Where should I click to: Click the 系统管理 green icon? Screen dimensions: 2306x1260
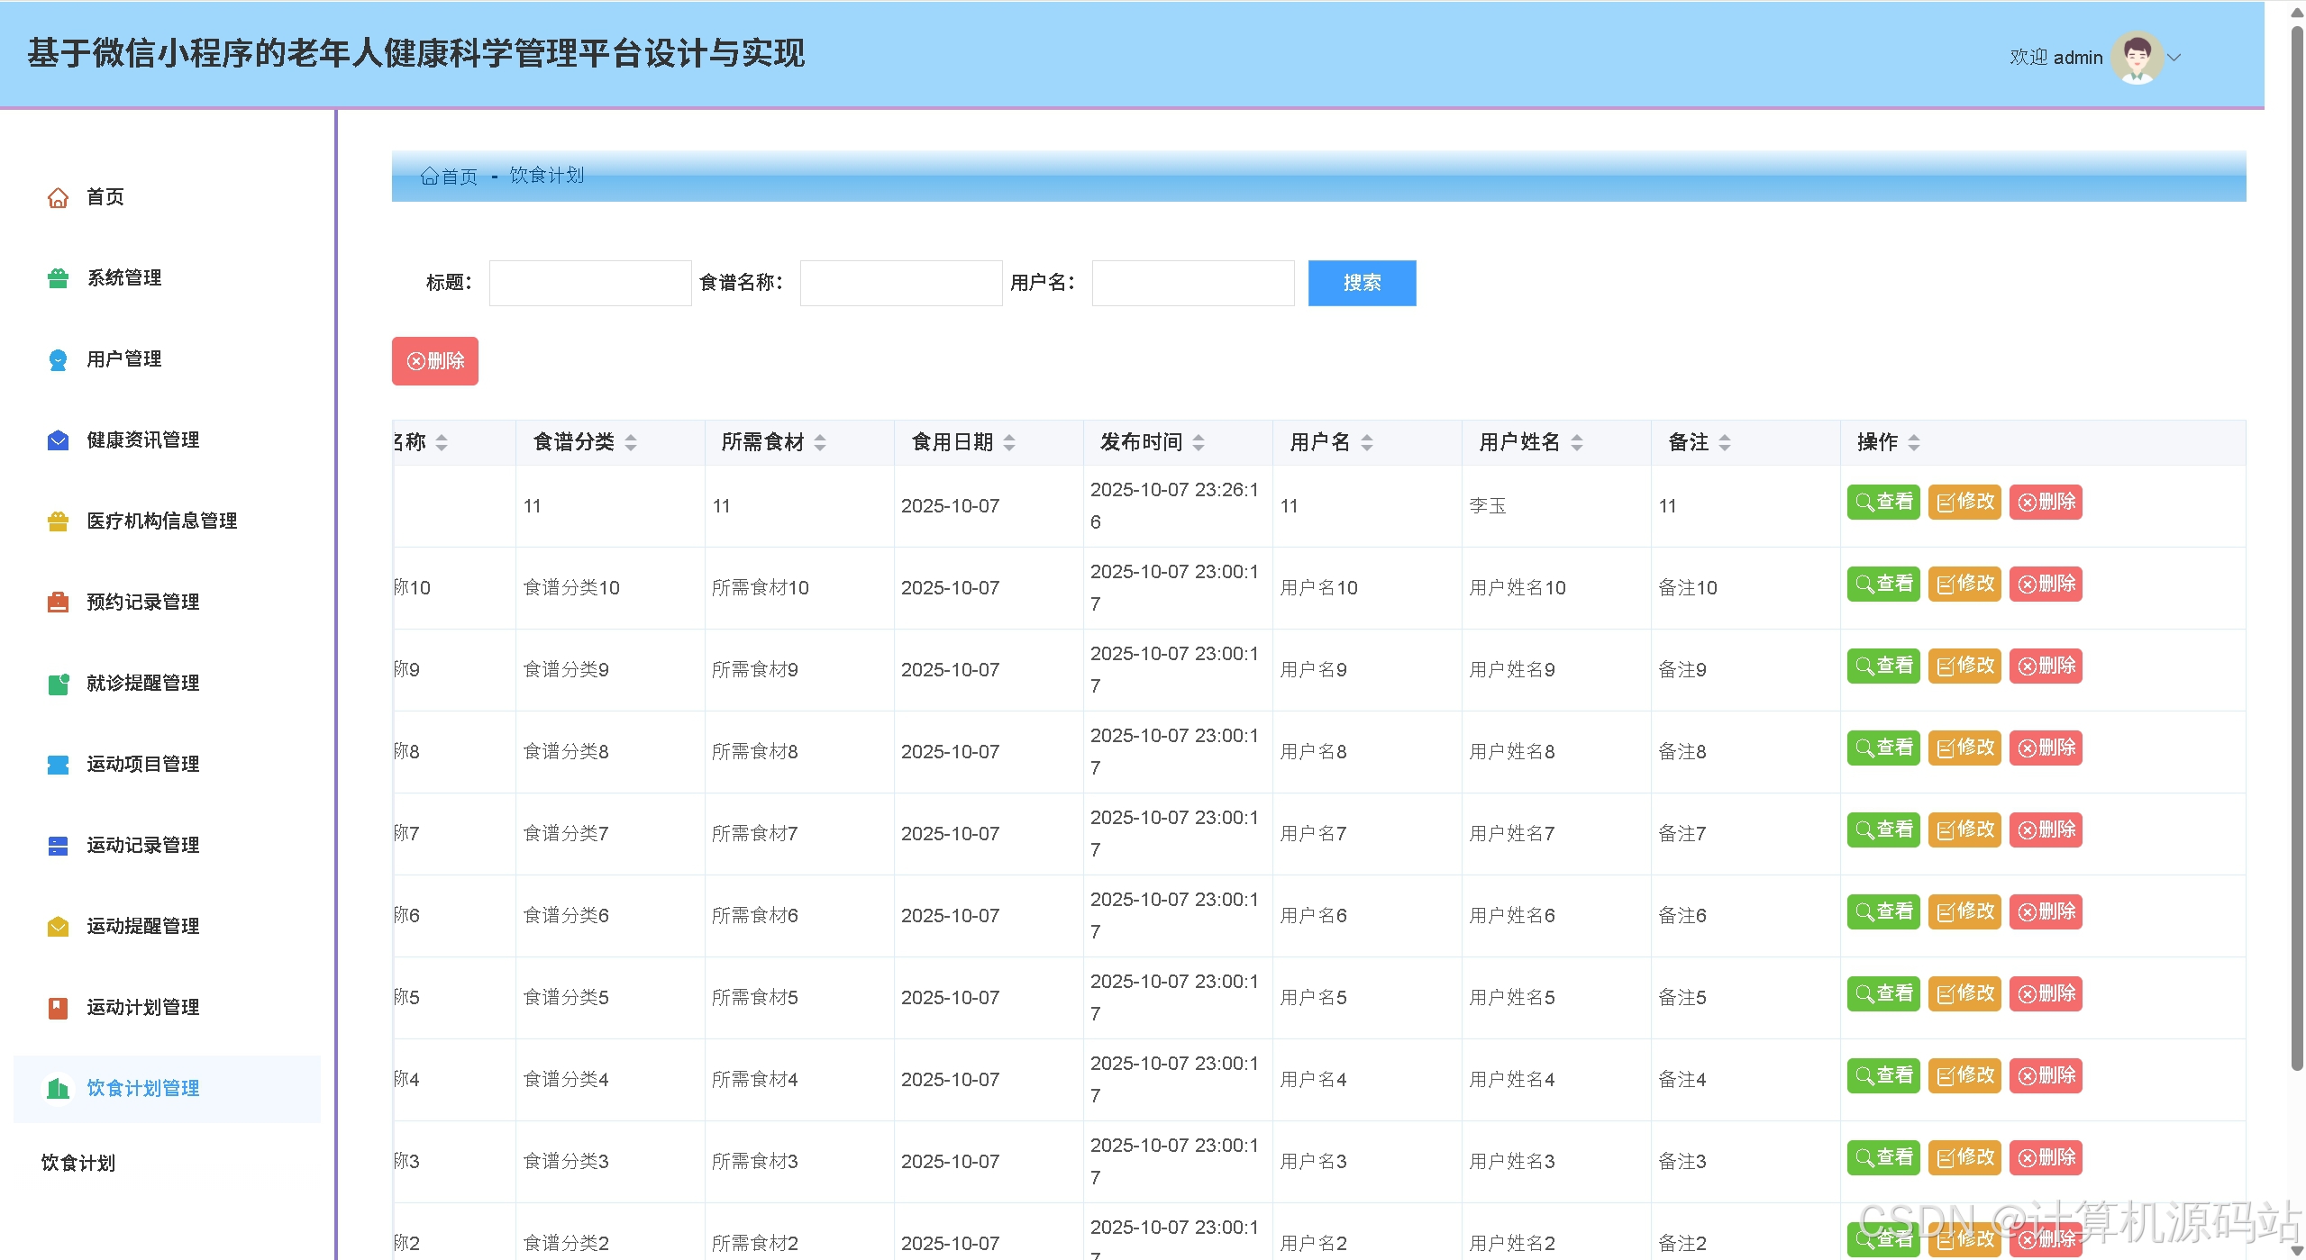click(x=58, y=278)
